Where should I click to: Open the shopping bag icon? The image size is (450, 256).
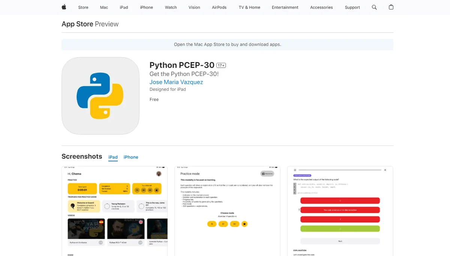coord(391,7)
